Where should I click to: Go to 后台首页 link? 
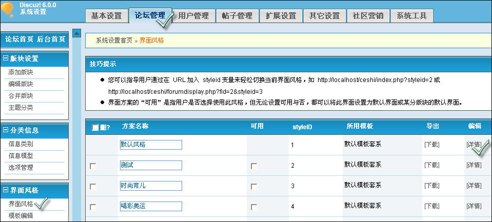coord(51,39)
